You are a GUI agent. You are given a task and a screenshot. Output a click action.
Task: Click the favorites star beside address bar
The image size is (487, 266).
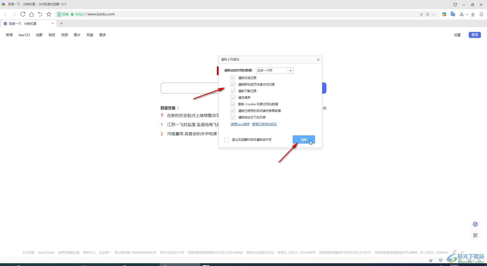pos(49,14)
